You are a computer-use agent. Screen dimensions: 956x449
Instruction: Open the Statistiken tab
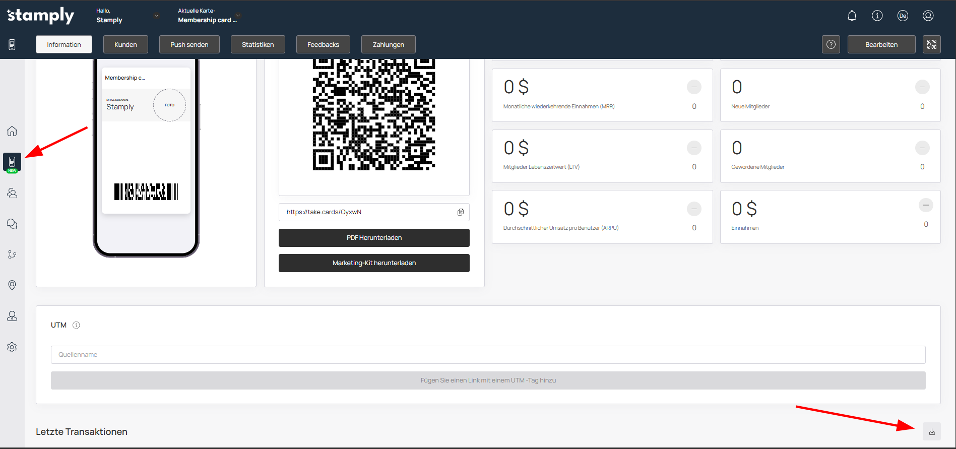point(258,44)
